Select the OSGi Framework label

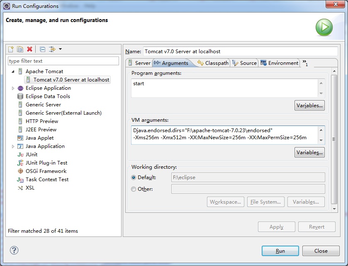[x=46, y=171]
